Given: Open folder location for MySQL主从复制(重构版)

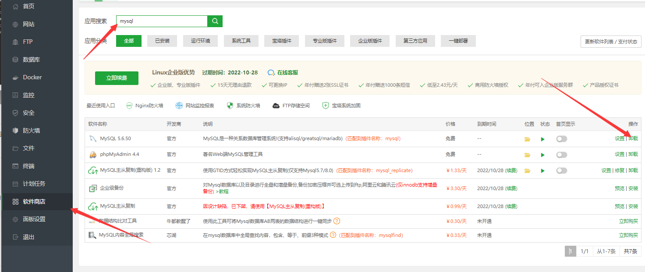Looking at the screenshot, I should click(528, 171).
